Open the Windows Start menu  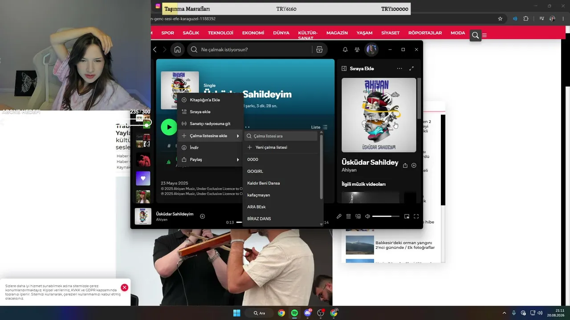[237, 313]
